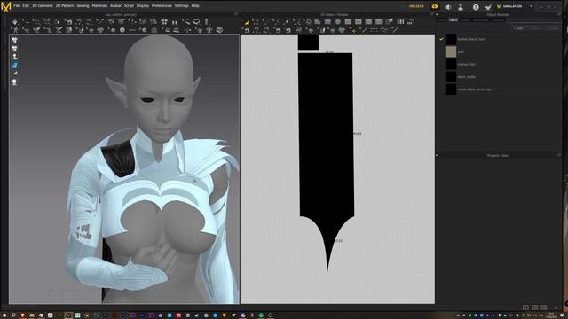Screen dimensions: 568x319
Task: Click the Add button in Object Browser
Action: [518, 28]
